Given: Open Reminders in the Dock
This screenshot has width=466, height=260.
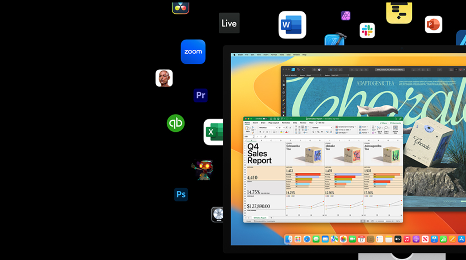Looking at the screenshot, I should pos(380,239).
